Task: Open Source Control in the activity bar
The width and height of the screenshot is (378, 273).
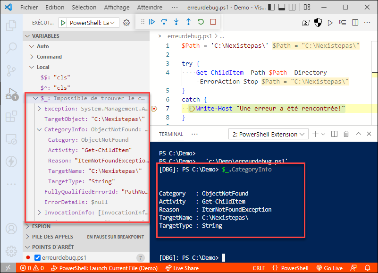Action: coord(11,71)
